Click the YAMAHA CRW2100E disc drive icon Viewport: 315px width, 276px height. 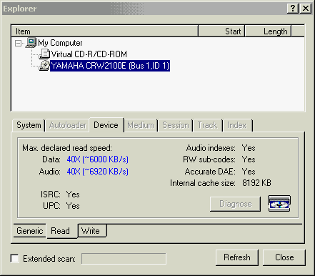(44, 66)
